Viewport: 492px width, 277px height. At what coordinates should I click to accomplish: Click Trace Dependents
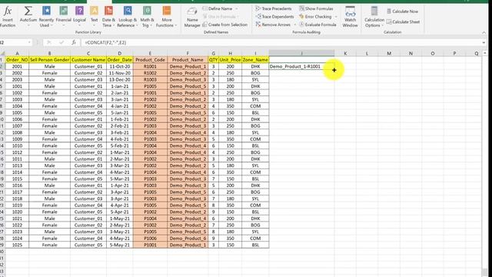[x=274, y=16]
